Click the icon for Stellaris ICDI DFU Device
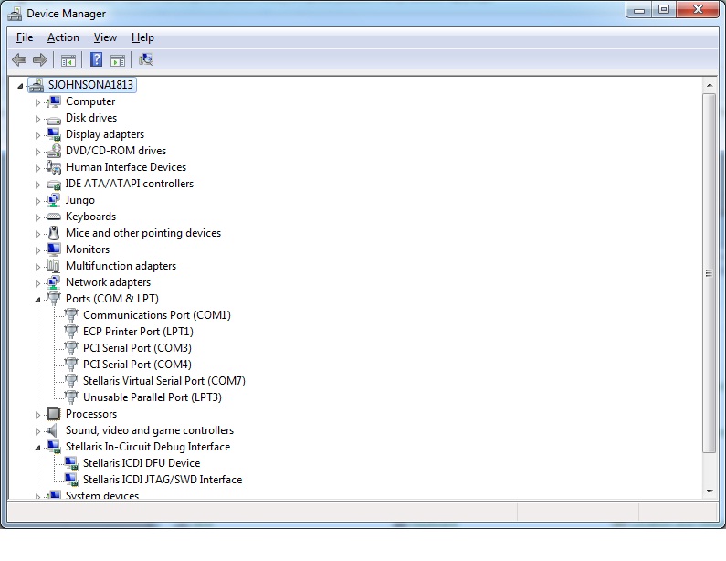This screenshot has height=561, width=726. click(71, 463)
